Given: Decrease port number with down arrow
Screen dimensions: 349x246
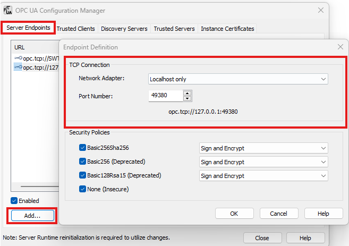Looking at the screenshot, I should pos(186,99).
